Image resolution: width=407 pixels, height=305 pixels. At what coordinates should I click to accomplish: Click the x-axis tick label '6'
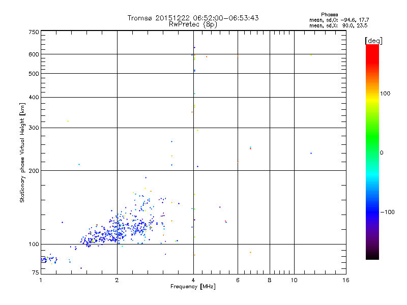tap(238, 280)
